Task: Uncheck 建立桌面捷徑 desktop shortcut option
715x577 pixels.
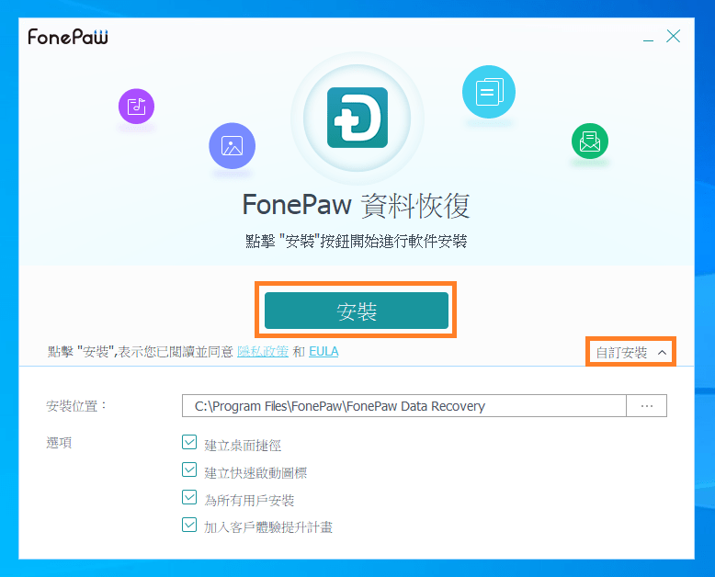Action: click(189, 442)
